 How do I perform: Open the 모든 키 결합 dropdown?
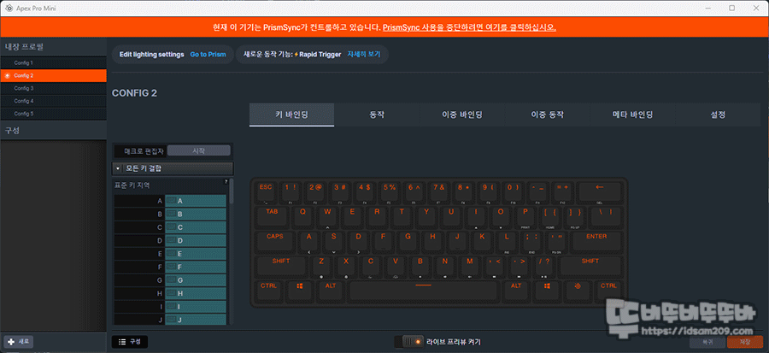pos(173,168)
